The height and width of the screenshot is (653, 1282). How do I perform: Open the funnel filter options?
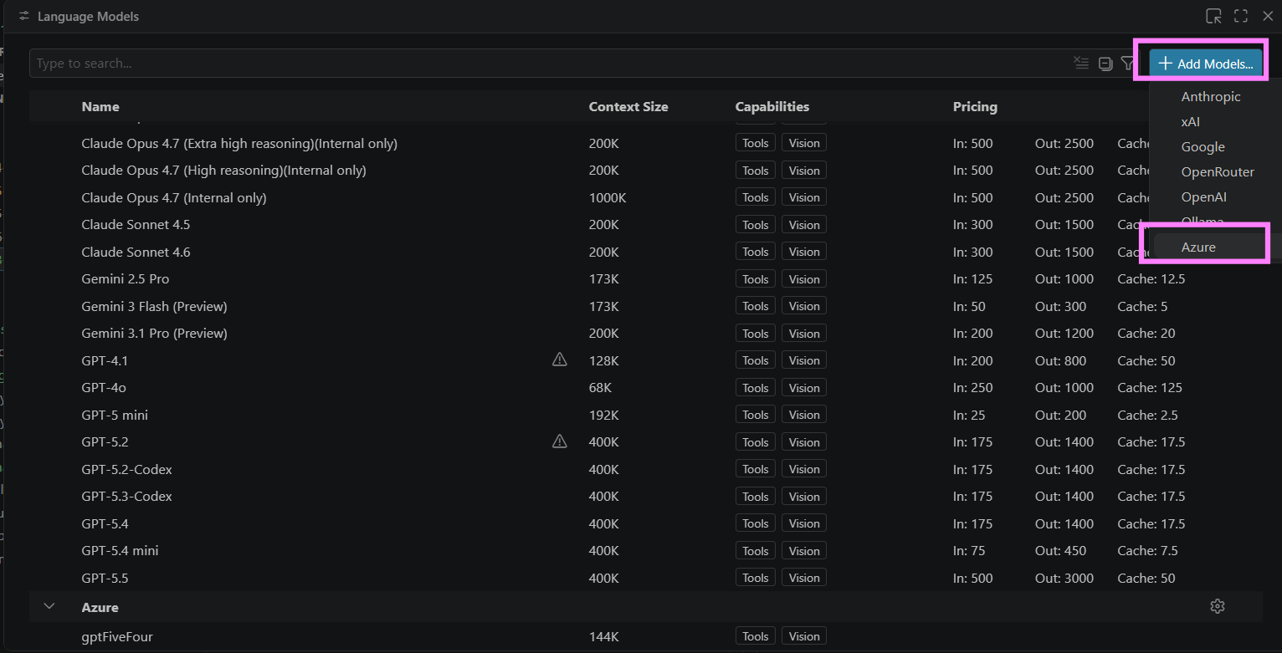click(1128, 63)
